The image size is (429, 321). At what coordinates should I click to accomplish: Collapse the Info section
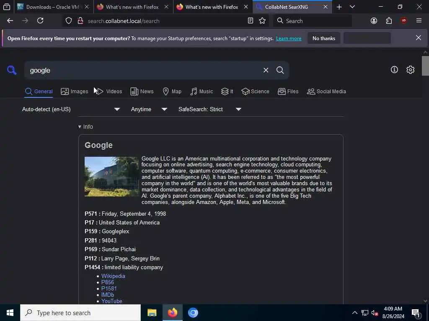pos(85,127)
